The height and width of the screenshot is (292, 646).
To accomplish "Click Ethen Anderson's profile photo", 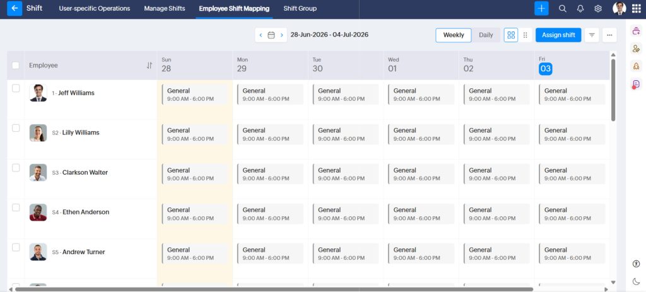I will click(38, 212).
